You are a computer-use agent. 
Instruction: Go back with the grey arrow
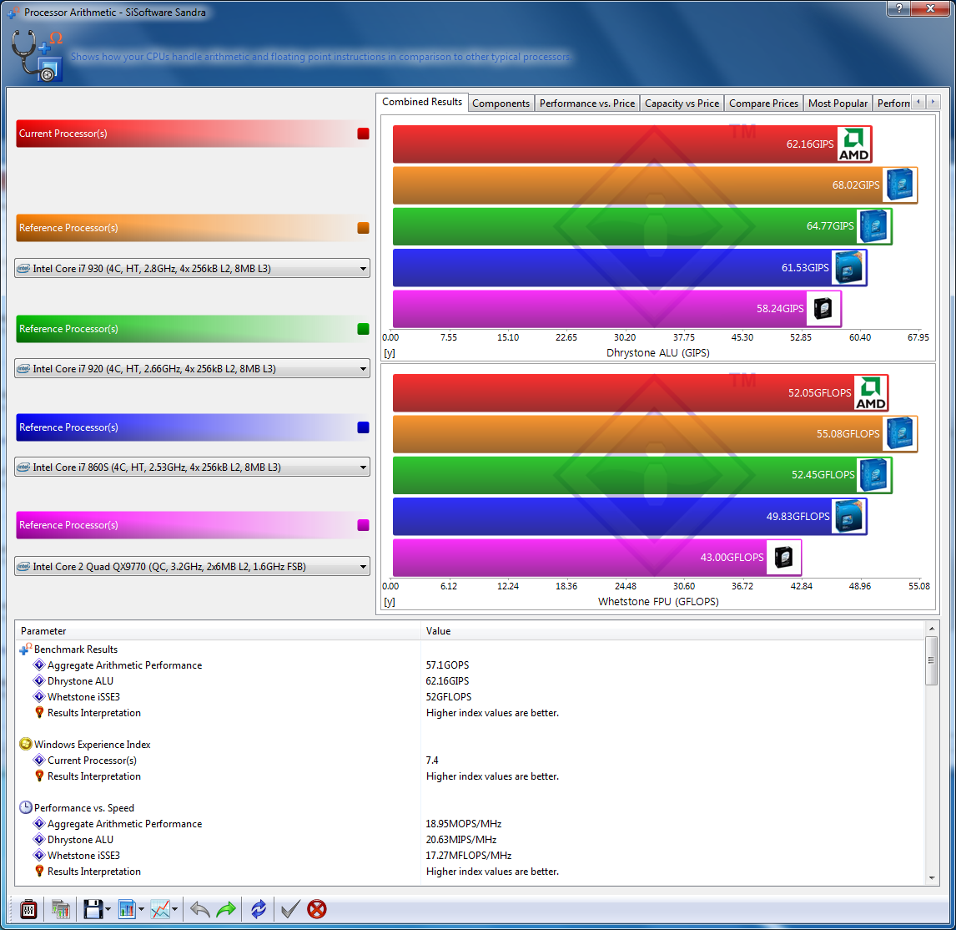click(200, 909)
